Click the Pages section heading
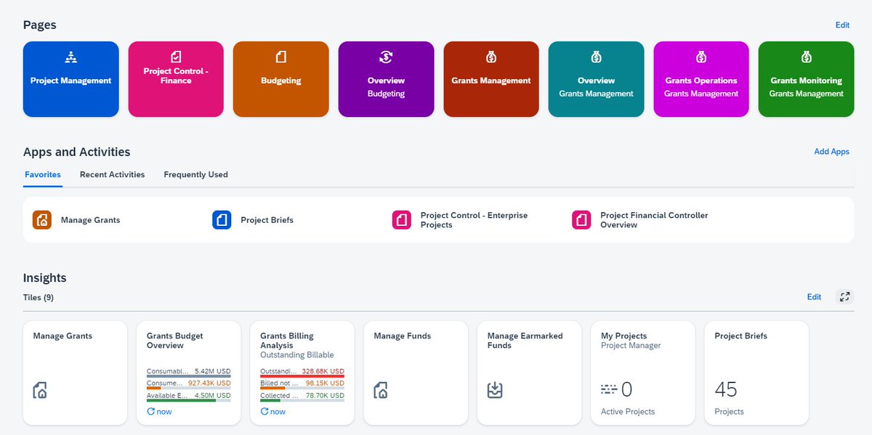Image resolution: width=872 pixels, height=435 pixels. click(x=40, y=25)
